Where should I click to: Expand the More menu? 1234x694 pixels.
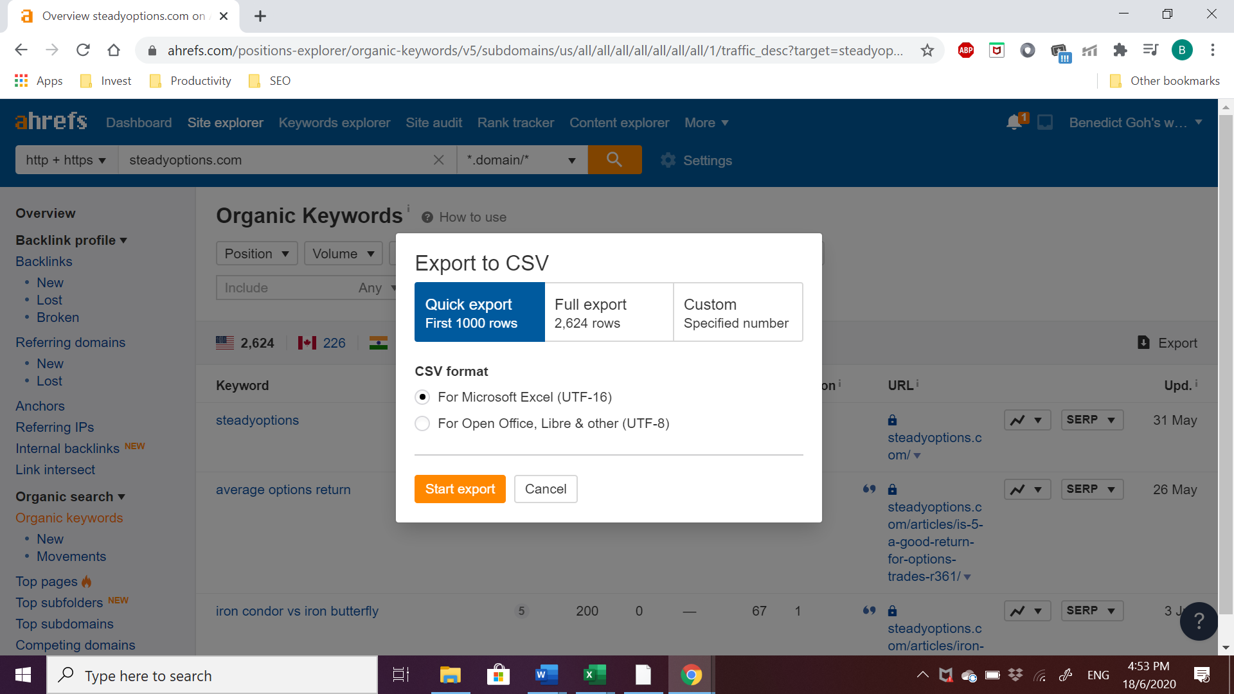point(706,123)
